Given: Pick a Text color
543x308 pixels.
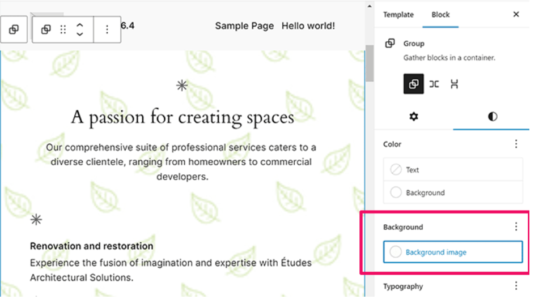Looking at the screenshot, I should [x=453, y=170].
